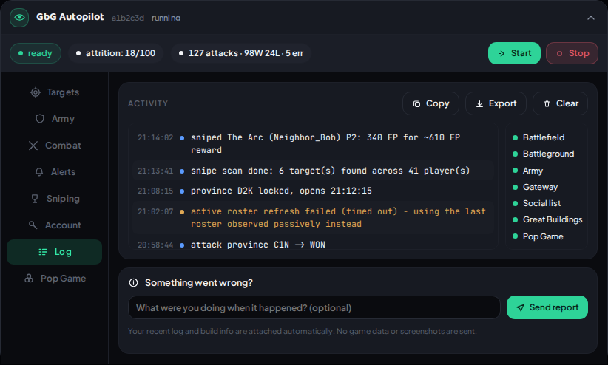This screenshot has width=608, height=365.
Task: Click the Targets crosshair icon
Action: pyautogui.click(x=36, y=92)
